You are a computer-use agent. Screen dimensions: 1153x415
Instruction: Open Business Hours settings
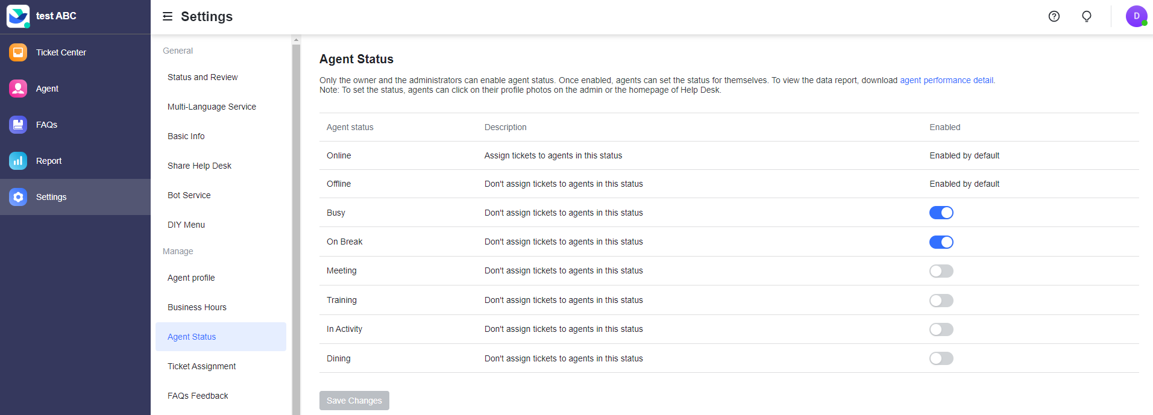click(197, 307)
